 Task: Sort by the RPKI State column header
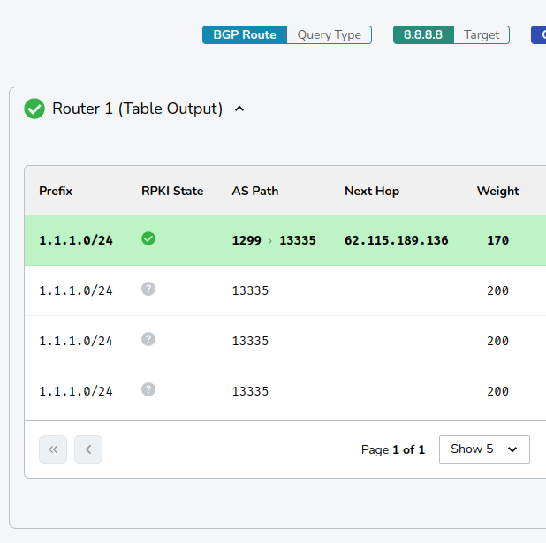click(x=172, y=191)
